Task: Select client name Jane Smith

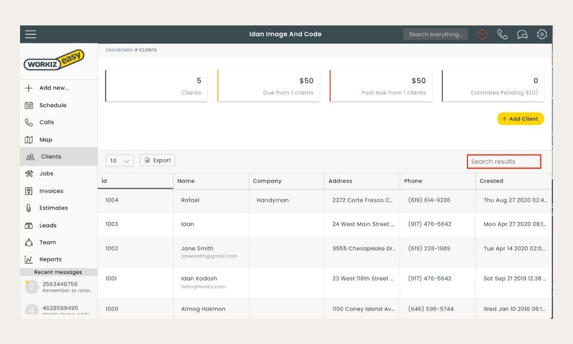Action: tap(197, 249)
